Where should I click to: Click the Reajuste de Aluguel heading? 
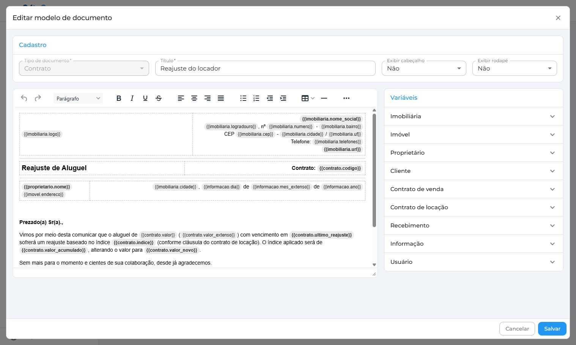click(x=54, y=168)
